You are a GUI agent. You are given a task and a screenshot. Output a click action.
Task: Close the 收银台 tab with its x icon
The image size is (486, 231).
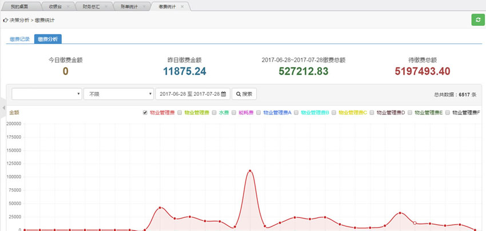[x=68, y=6]
